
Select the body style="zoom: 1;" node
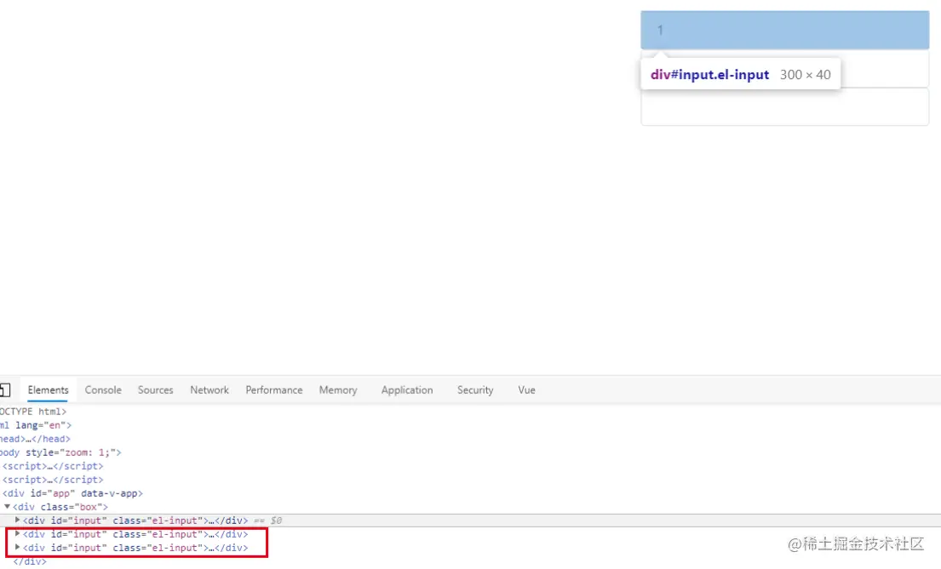60,452
